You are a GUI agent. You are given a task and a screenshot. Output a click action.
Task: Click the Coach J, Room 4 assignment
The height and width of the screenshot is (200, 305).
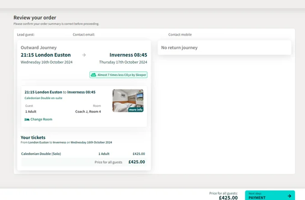click(x=88, y=112)
